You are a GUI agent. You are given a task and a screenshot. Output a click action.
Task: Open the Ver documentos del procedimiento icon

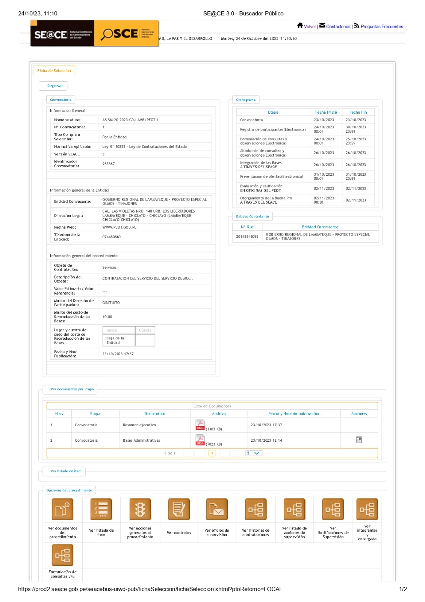point(62,509)
